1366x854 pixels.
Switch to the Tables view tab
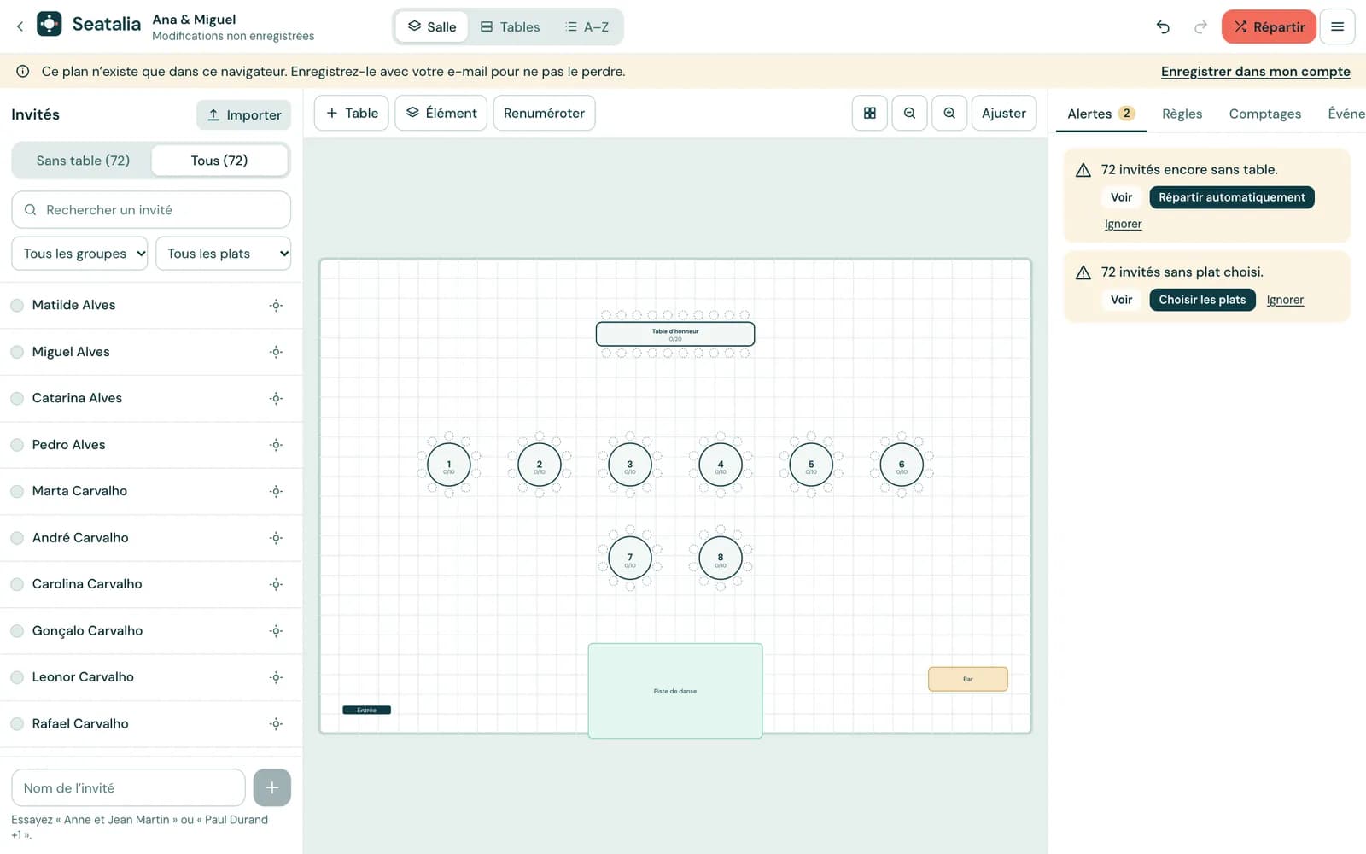click(x=510, y=26)
